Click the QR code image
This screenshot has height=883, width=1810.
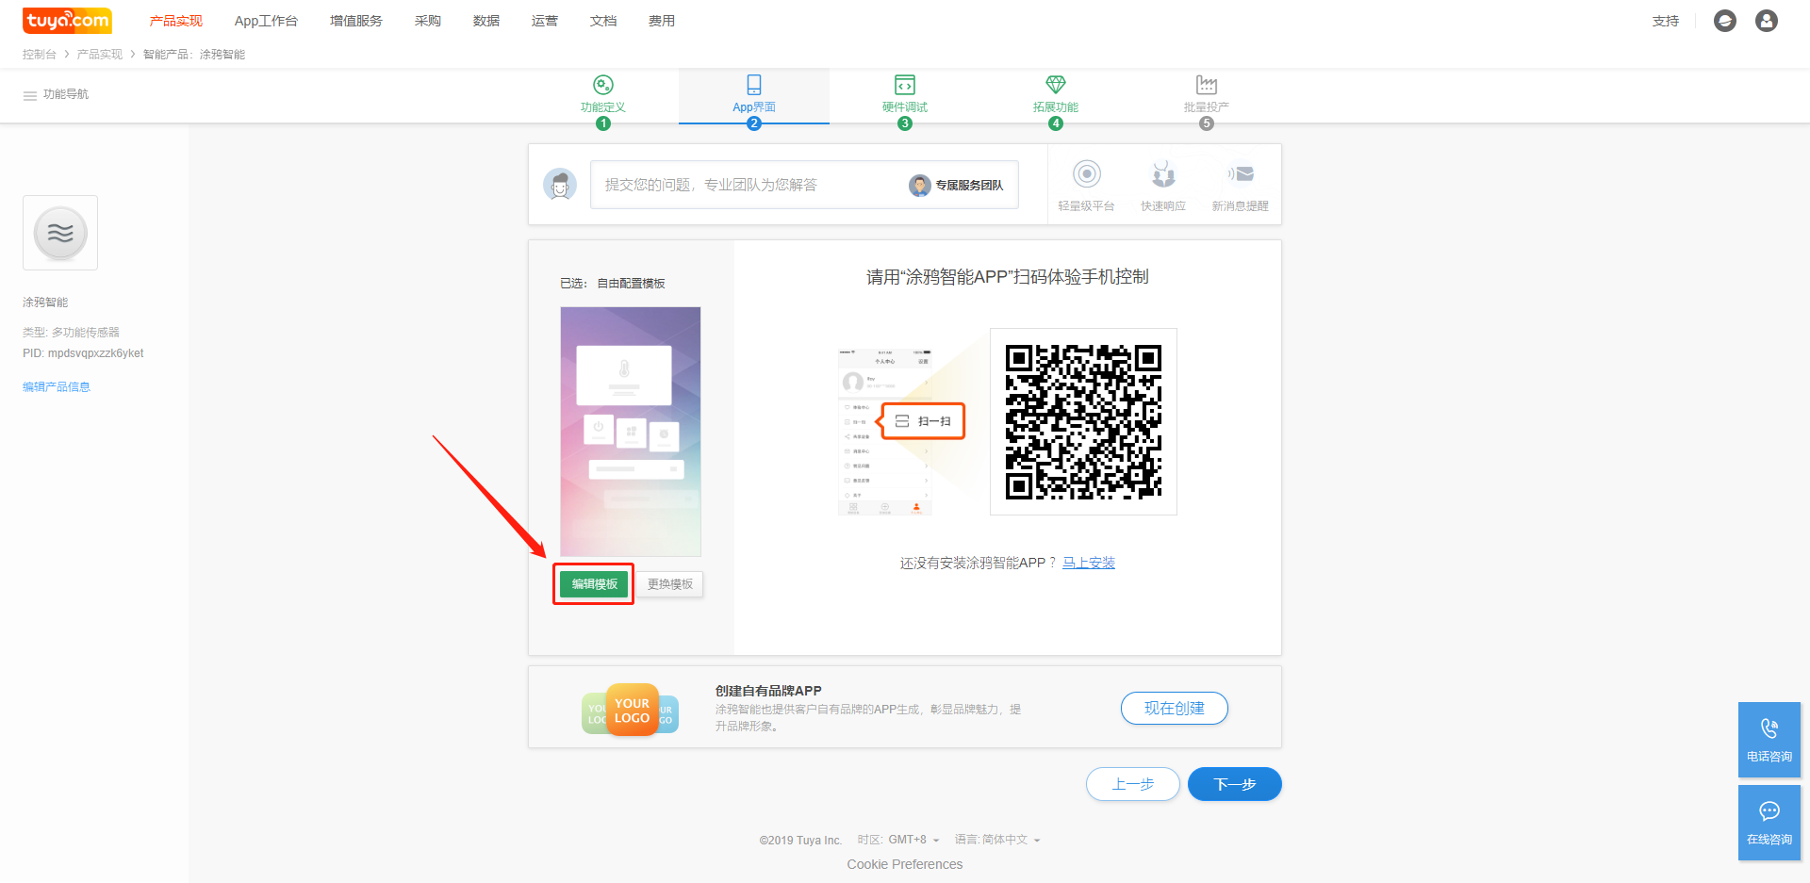click(x=1084, y=421)
